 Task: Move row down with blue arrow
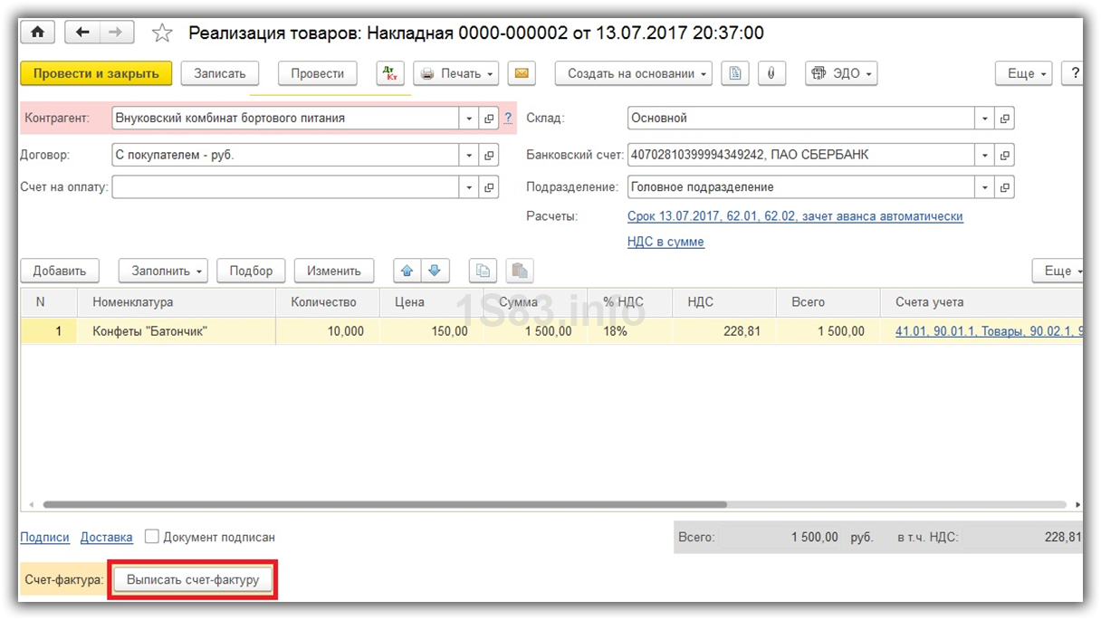(x=435, y=271)
